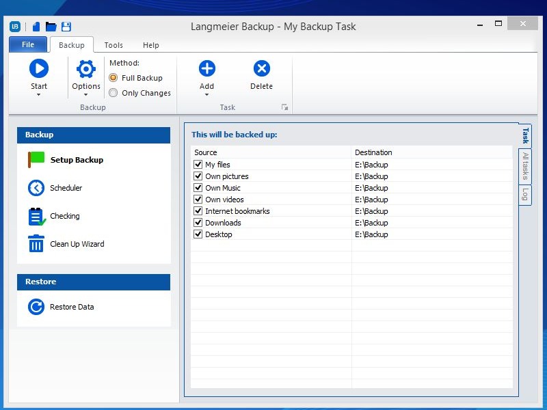Click the Clean Up Wizard trash icon
Viewport: 547px width, 410px height.
click(x=35, y=243)
